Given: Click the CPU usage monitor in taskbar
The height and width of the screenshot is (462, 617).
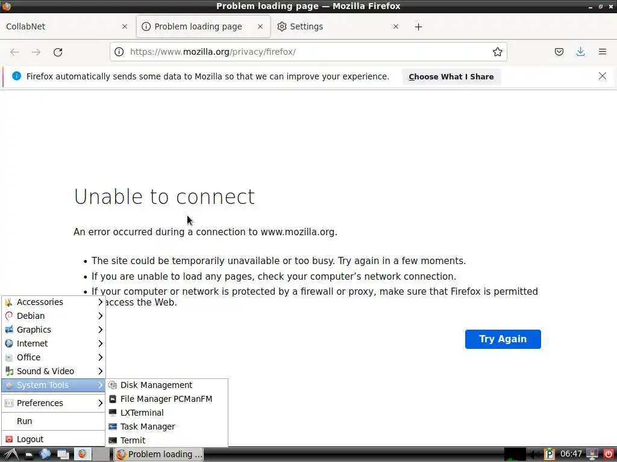Looking at the screenshot, I should coord(515,455).
